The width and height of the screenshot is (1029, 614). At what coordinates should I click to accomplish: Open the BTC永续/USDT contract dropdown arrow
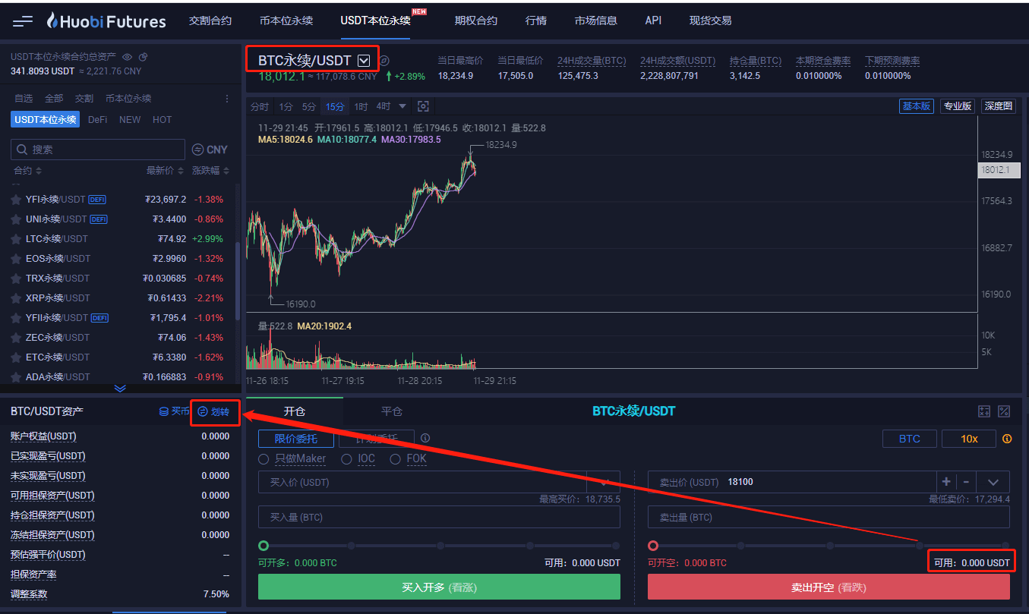(x=364, y=61)
